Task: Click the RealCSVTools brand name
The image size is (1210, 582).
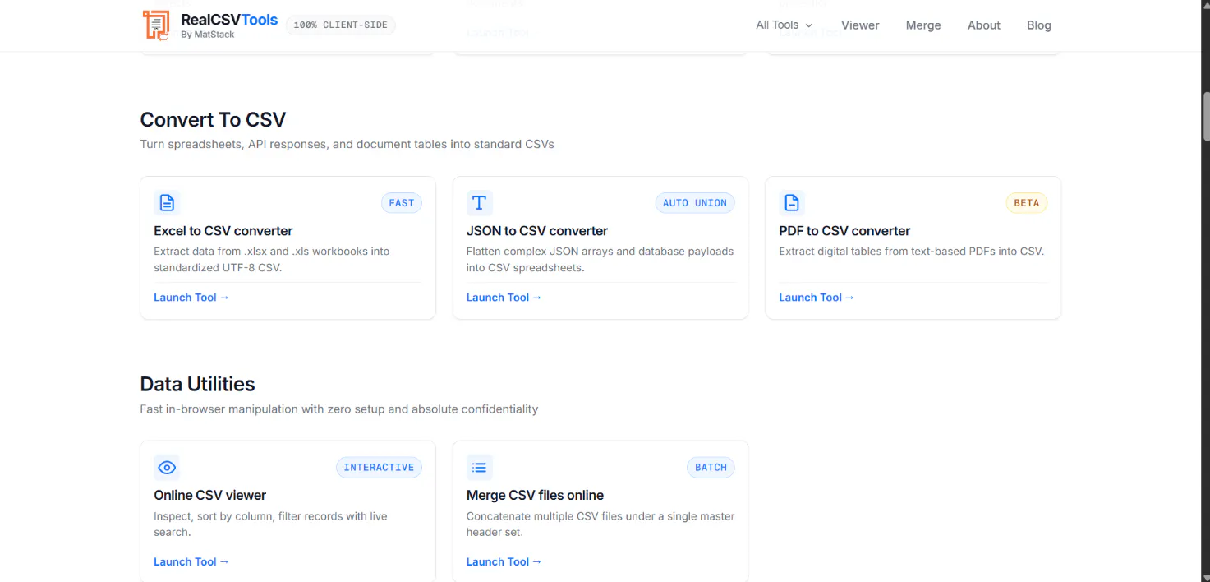Action: click(229, 20)
